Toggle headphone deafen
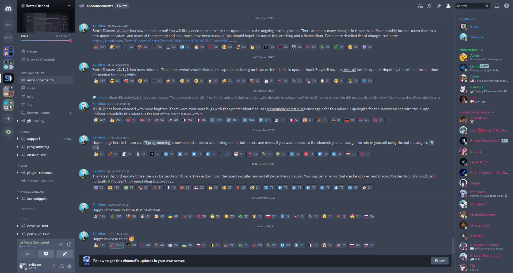The height and width of the screenshot is (273, 513). coord(62,266)
